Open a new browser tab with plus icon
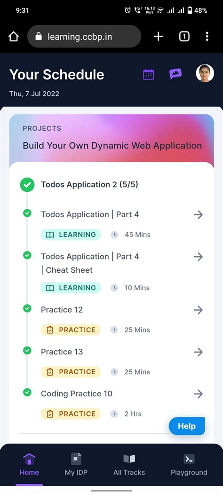This screenshot has height=495, width=223. [158, 37]
